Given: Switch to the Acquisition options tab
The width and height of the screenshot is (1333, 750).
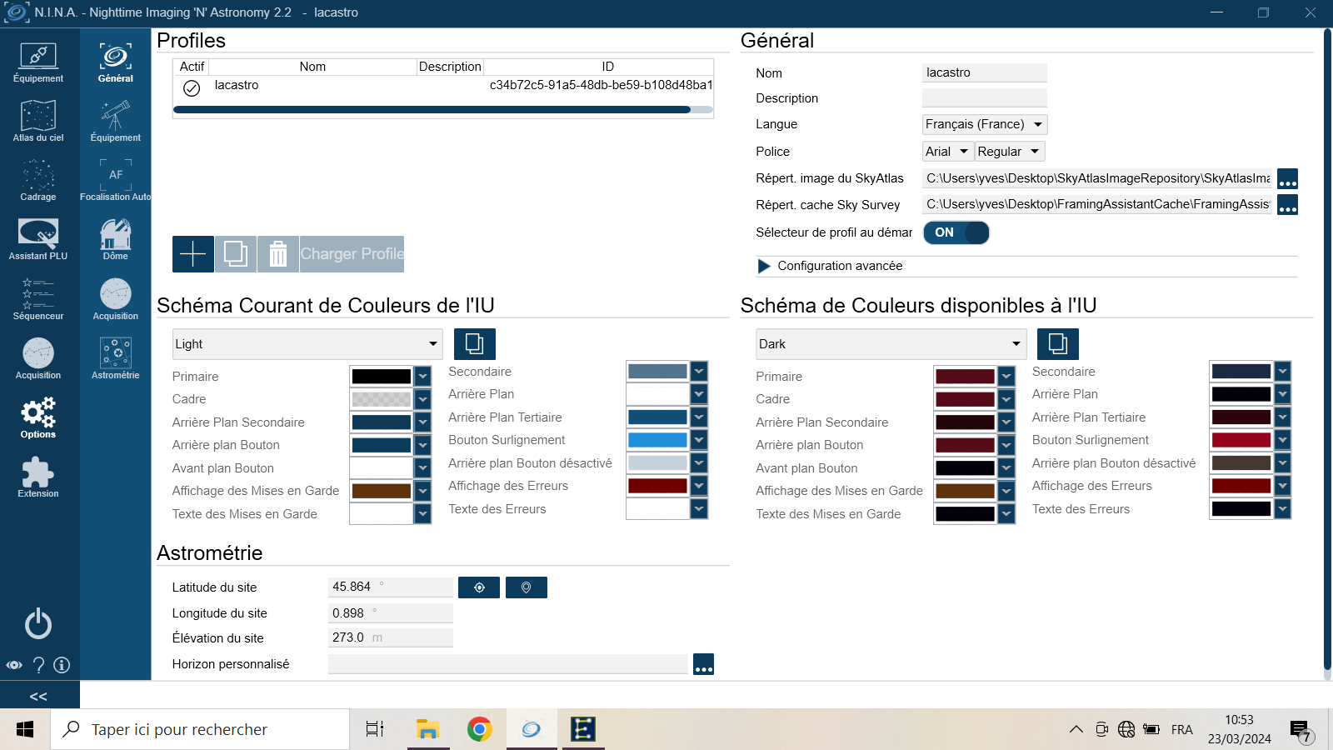Looking at the screenshot, I should [116, 299].
